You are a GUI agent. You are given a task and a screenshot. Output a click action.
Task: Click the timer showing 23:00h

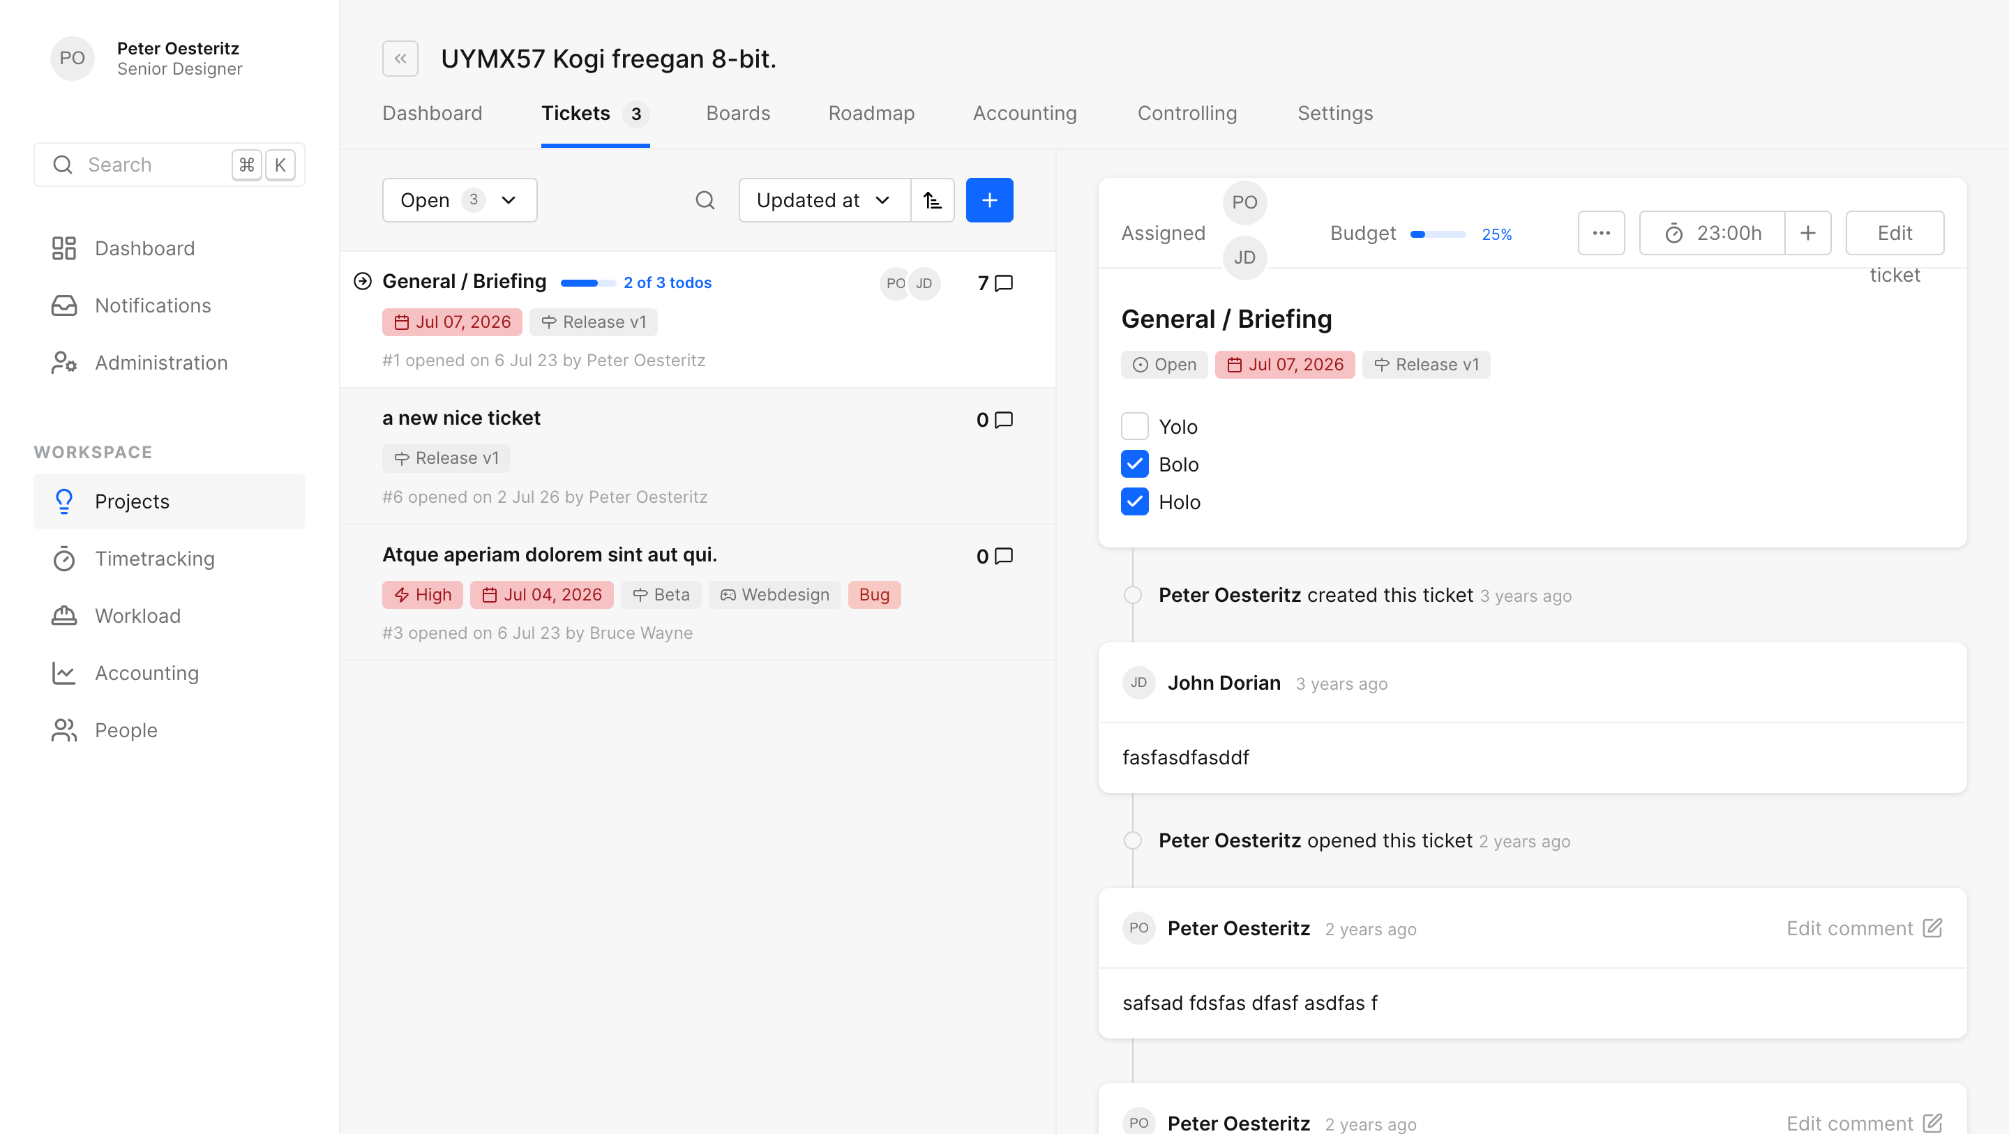(1713, 233)
